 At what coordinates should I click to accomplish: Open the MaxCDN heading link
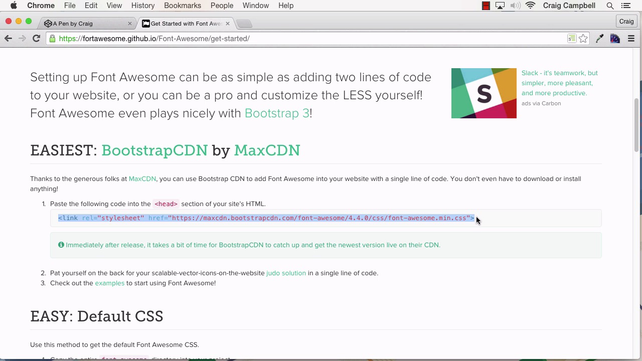[x=267, y=150]
